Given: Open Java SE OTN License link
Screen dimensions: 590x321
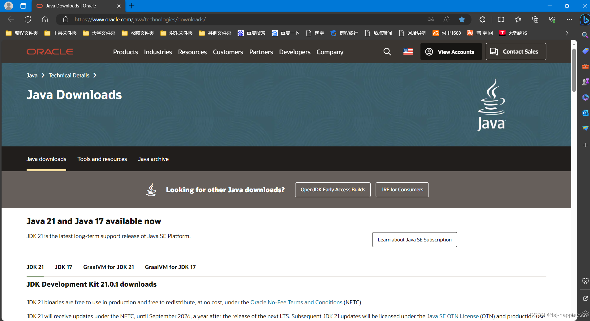Looking at the screenshot, I should 453,316.
